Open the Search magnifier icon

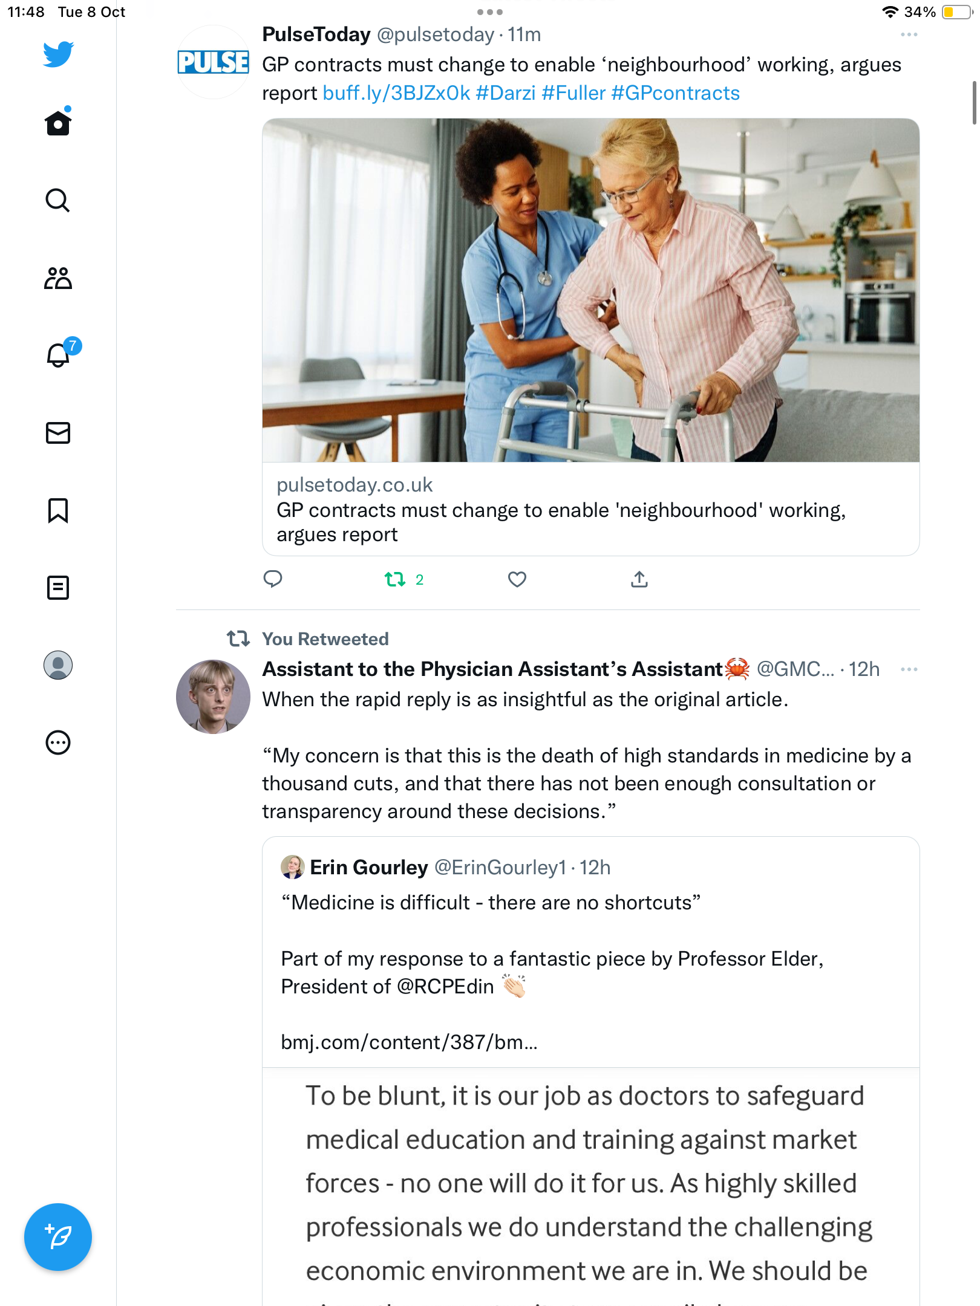pos(58,200)
